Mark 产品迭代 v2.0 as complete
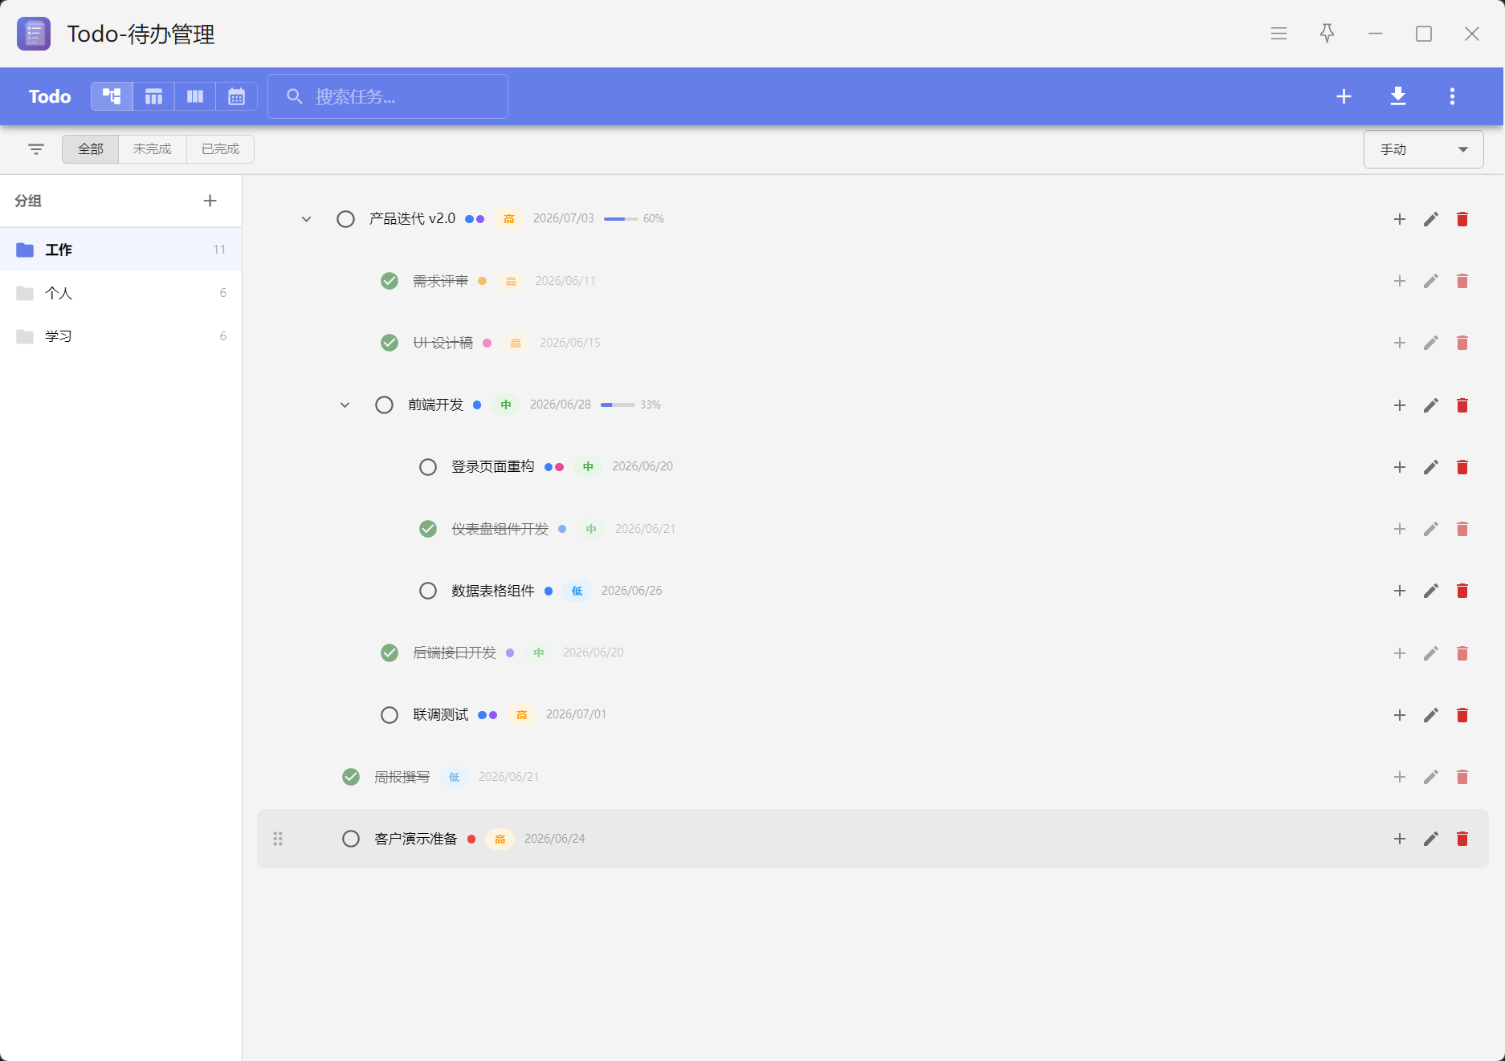 [345, 219]
